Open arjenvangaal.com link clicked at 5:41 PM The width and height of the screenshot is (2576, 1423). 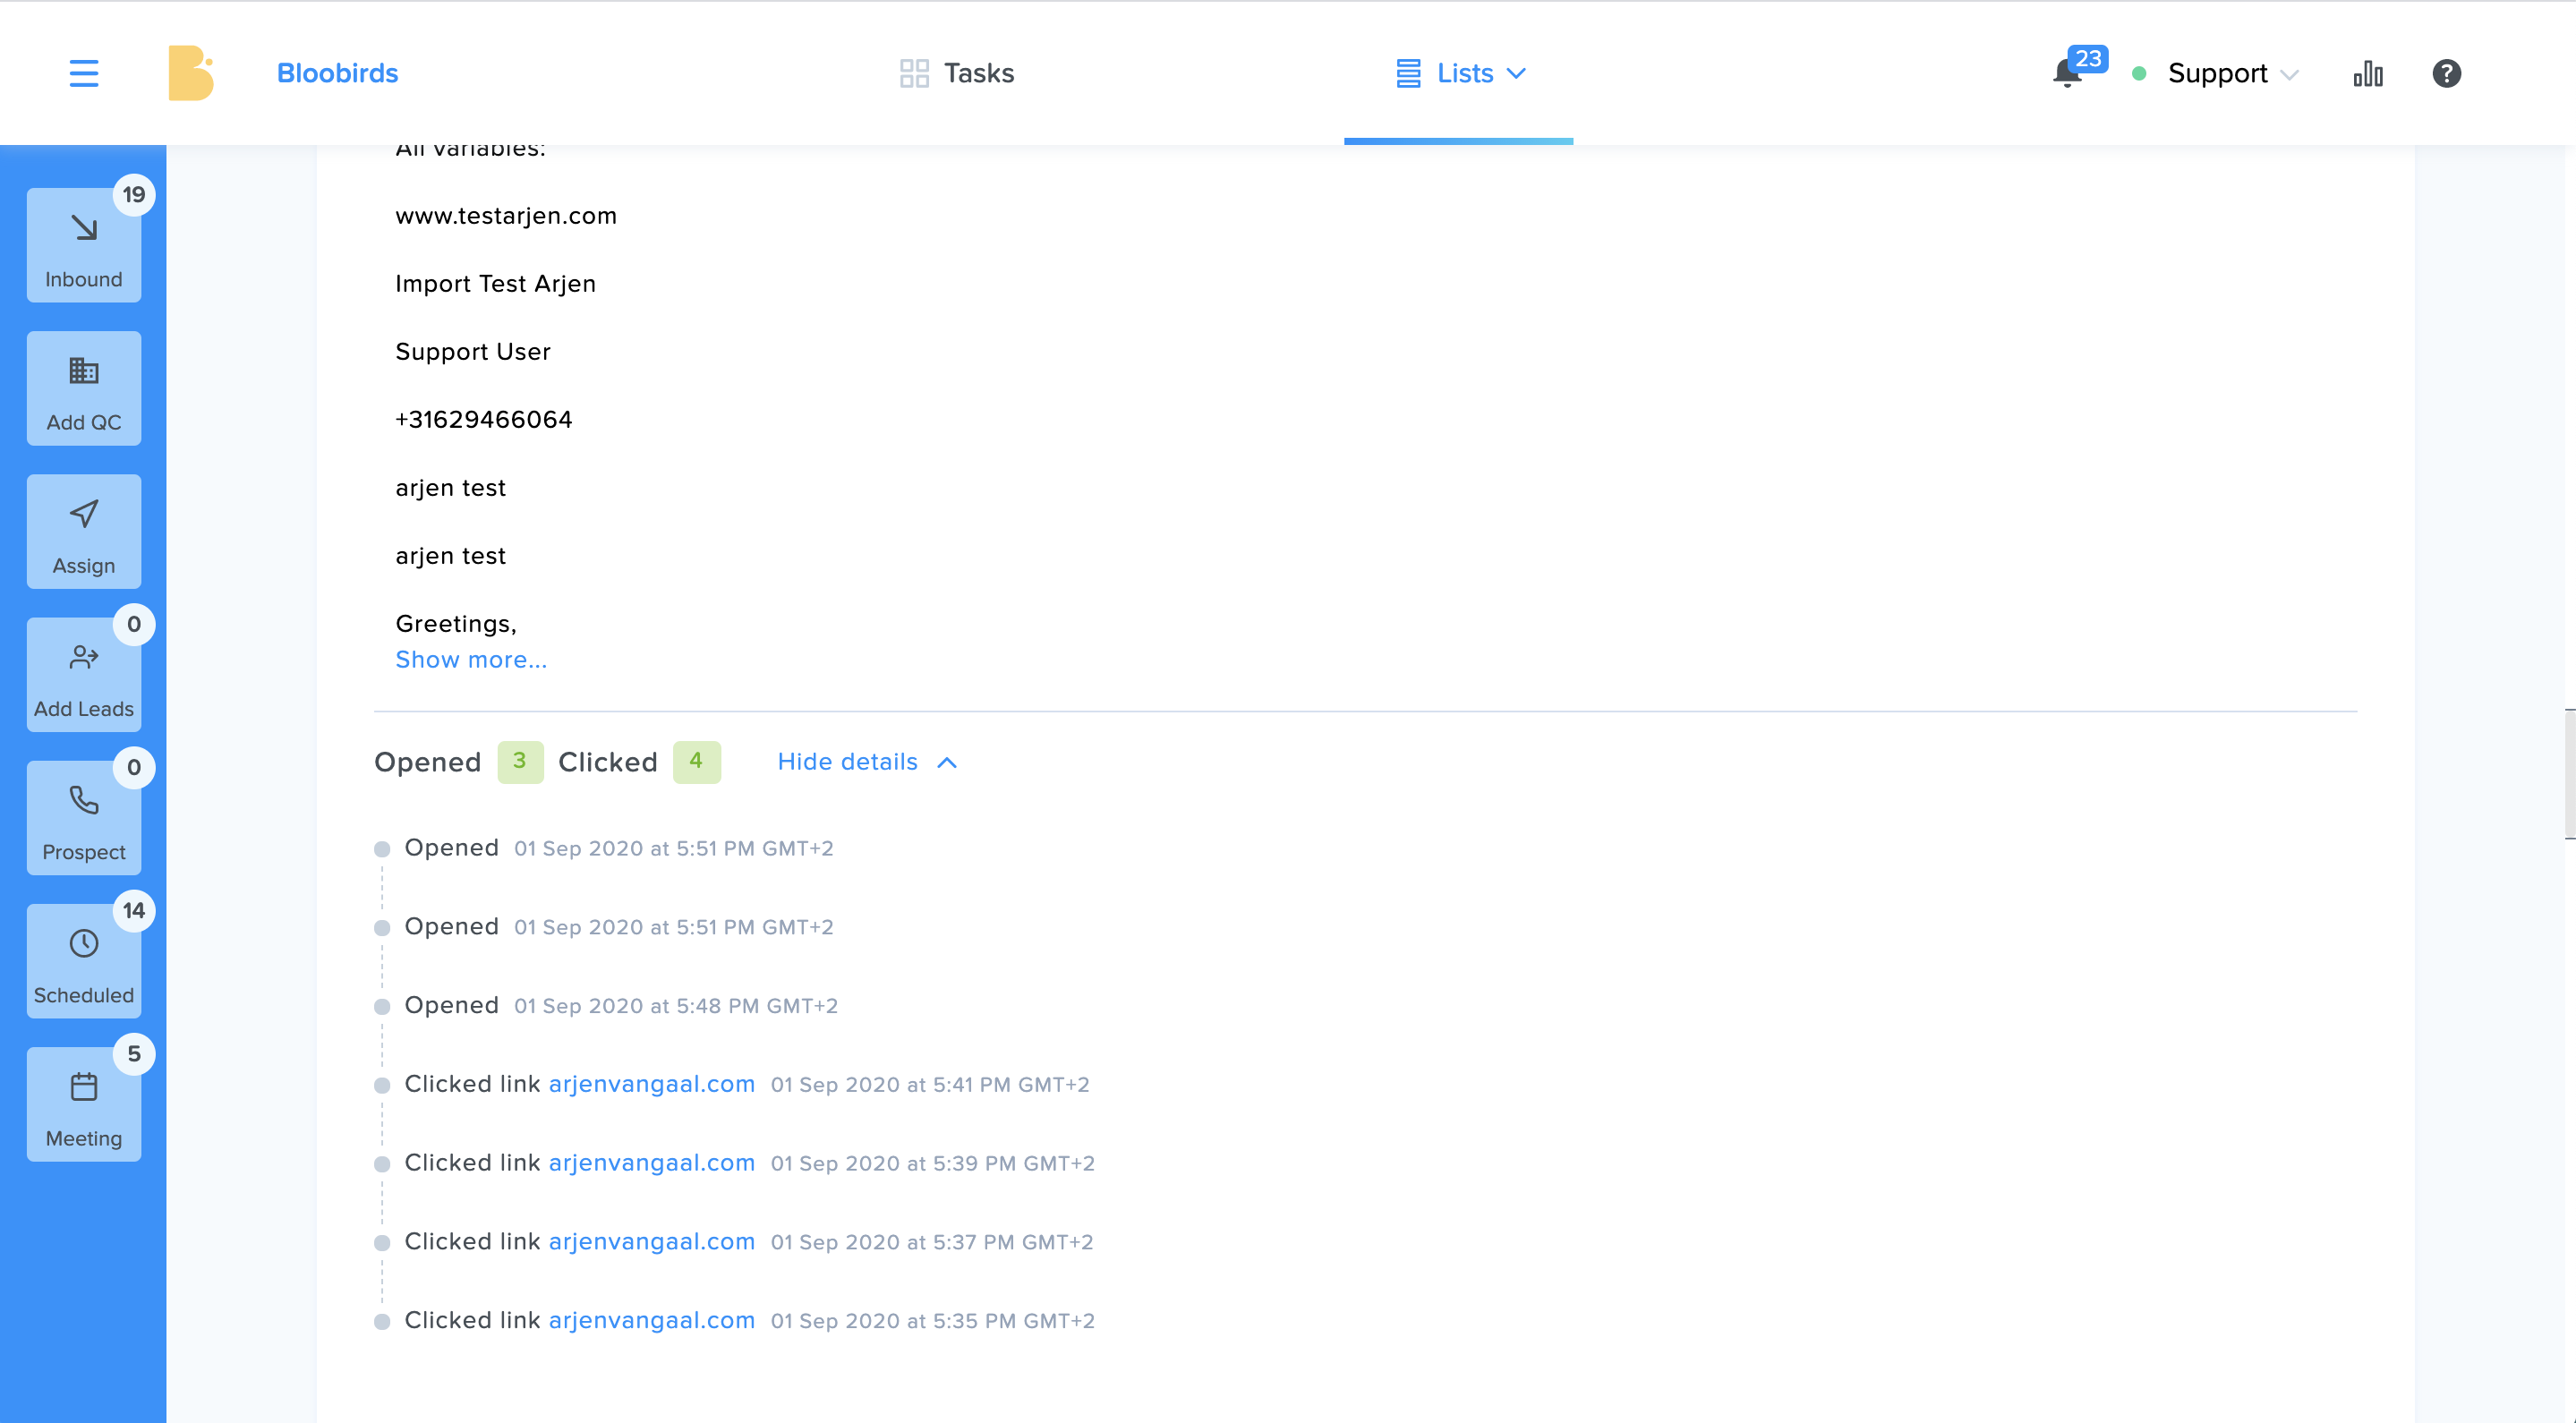coord(651,1084)
